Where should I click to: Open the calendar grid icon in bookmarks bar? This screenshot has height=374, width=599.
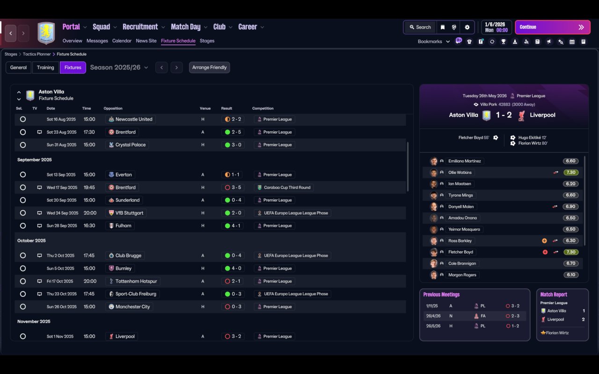click(572, 42)
